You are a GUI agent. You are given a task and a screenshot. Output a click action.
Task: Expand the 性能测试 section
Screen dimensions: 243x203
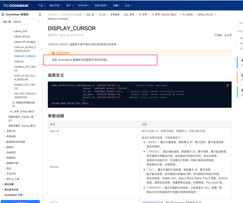[x=10, y=158]
